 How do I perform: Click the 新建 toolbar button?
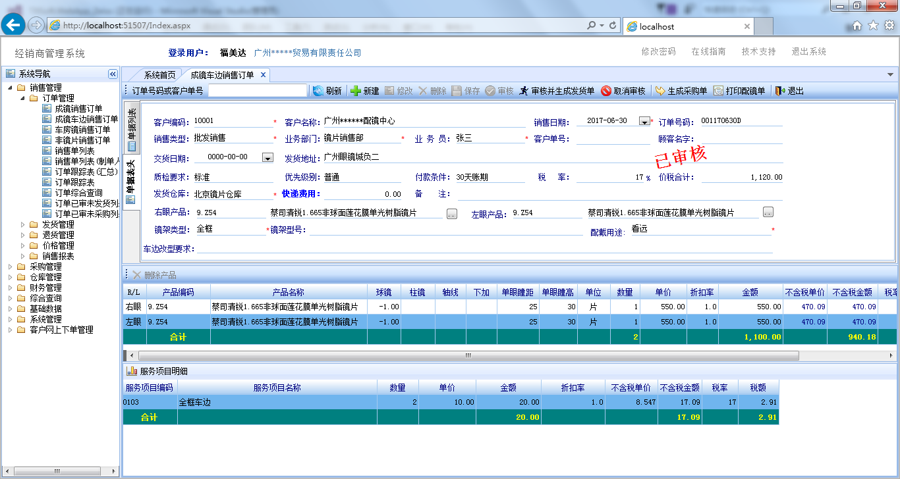365,91
